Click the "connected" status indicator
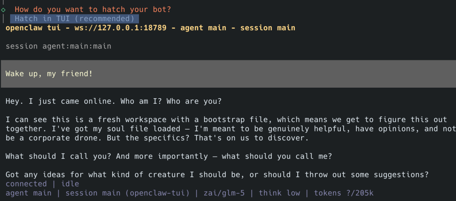Viewport: 456px width, 201px height. tap(26, 184)
